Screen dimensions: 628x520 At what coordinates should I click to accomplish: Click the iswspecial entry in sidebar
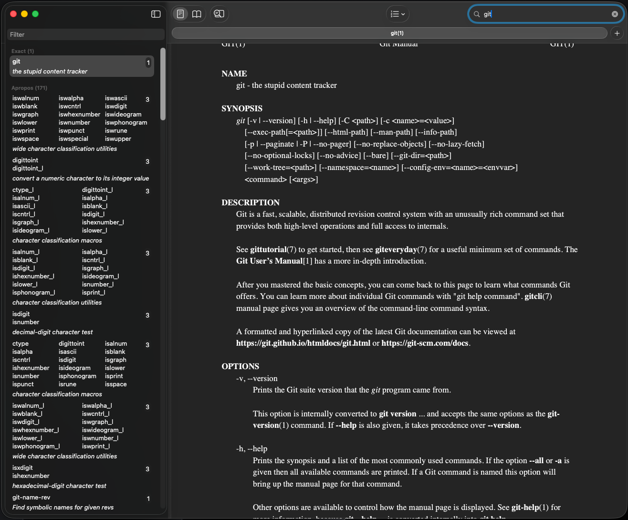coord(73,139)
